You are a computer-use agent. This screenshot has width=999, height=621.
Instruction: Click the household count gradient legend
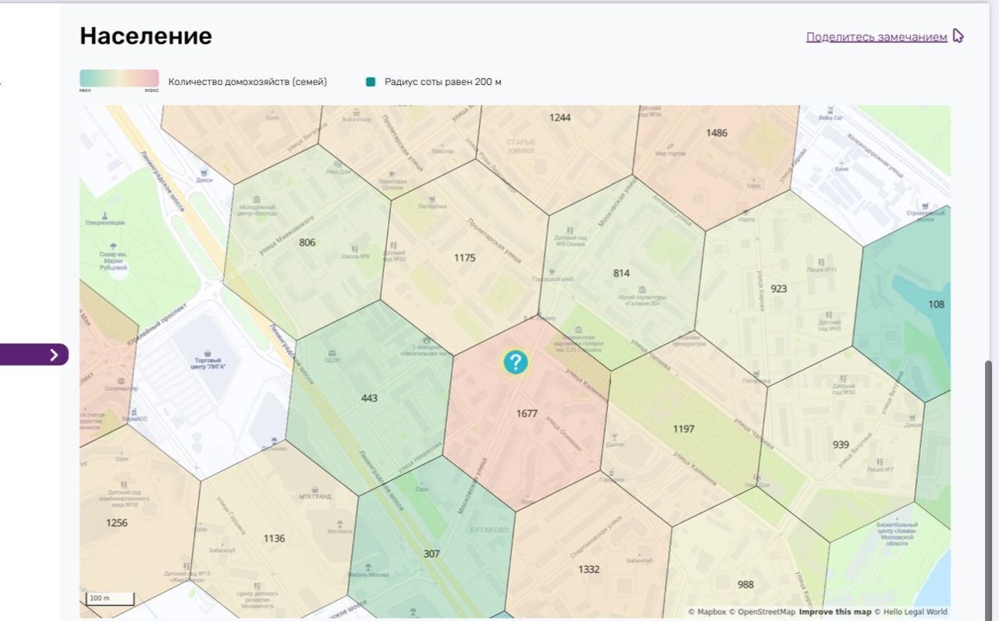(x=119, y=78)
